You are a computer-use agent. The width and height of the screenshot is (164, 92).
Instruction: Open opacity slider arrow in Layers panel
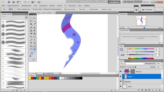pos(162,64)
